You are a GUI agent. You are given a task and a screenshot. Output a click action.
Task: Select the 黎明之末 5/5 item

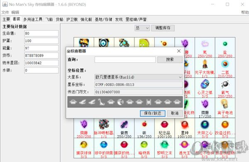click(164, 148)
